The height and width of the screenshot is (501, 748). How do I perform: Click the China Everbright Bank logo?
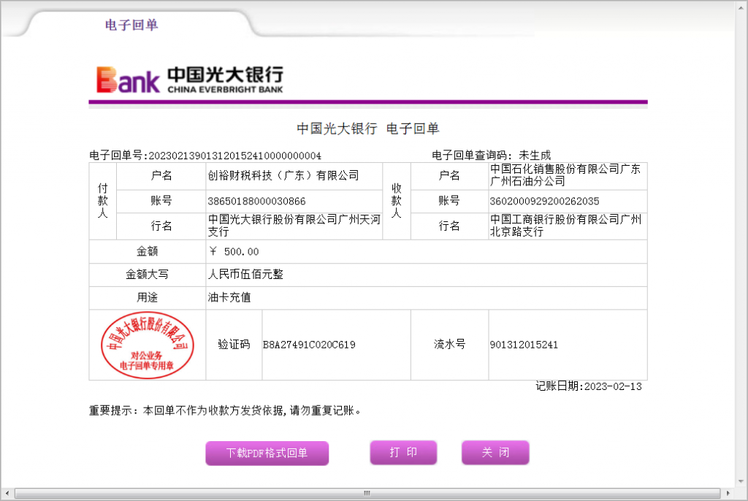click(x=190, y=79)
